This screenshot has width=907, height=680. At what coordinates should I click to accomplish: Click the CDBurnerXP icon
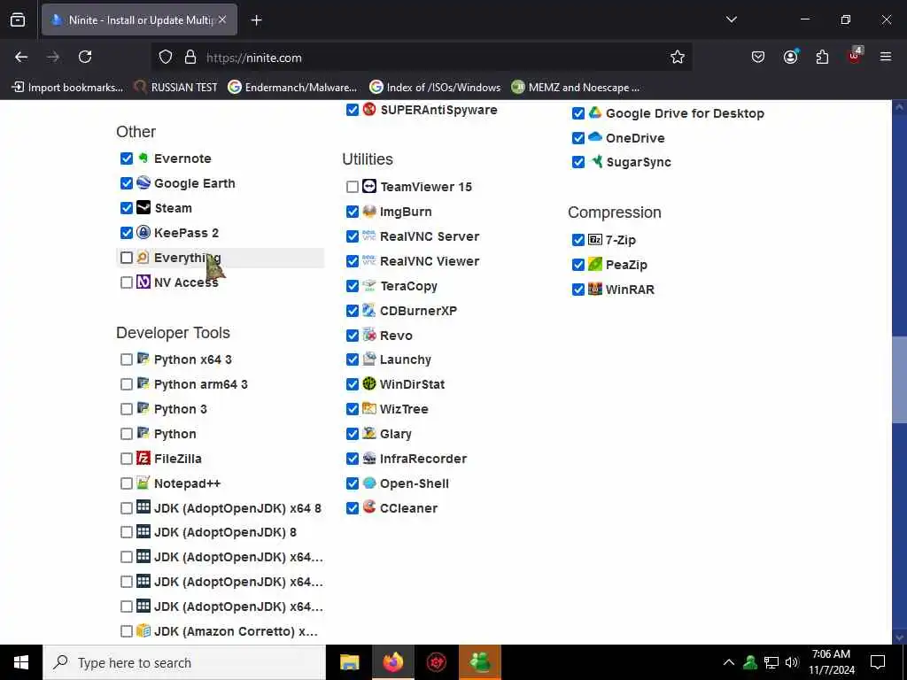tap(369, 311)
